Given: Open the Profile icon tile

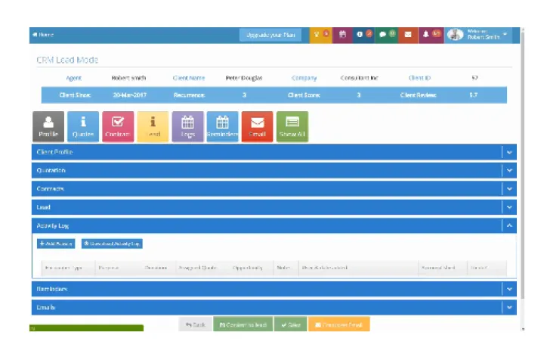Looking at the screenshot, I should coord(48,126).
